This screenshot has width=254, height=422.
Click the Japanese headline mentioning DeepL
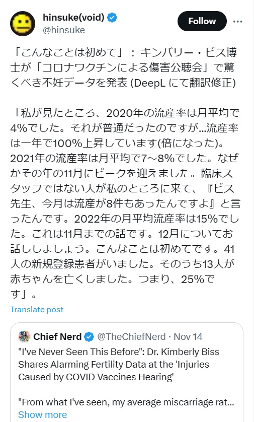point(124,67)
